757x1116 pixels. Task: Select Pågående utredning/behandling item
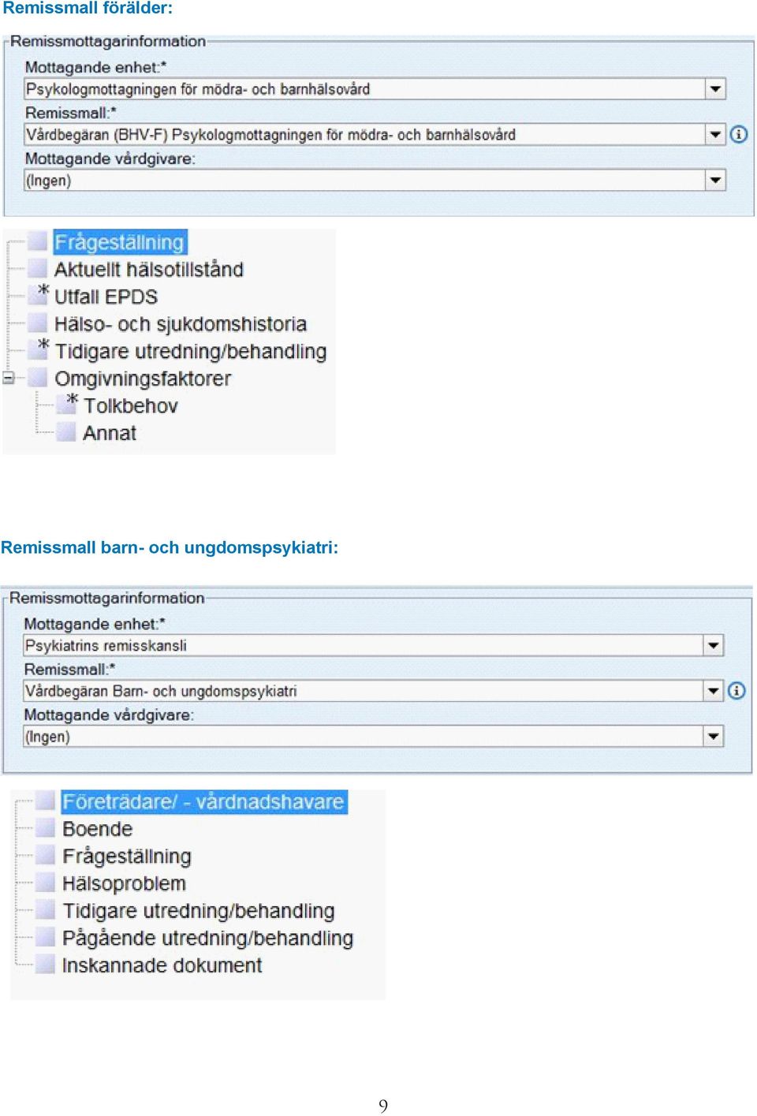[x=208, y=938]
